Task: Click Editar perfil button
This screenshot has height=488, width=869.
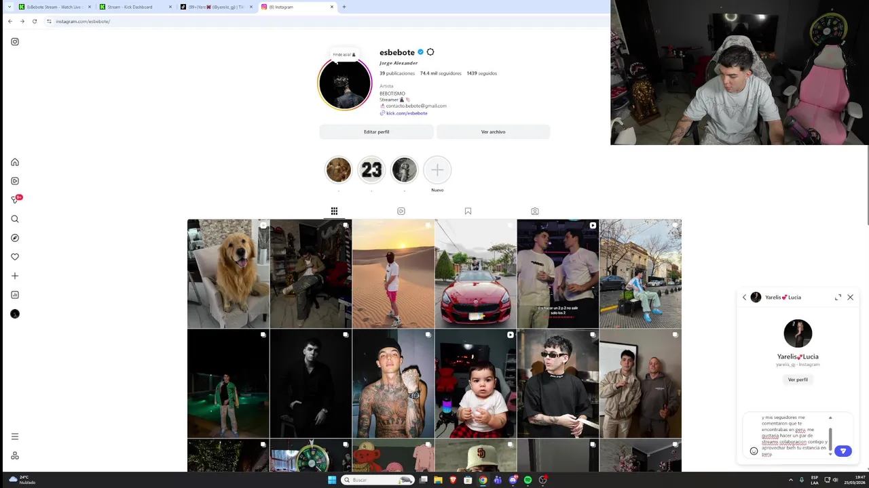Action: pyautogui.click(x=376, y=131)
